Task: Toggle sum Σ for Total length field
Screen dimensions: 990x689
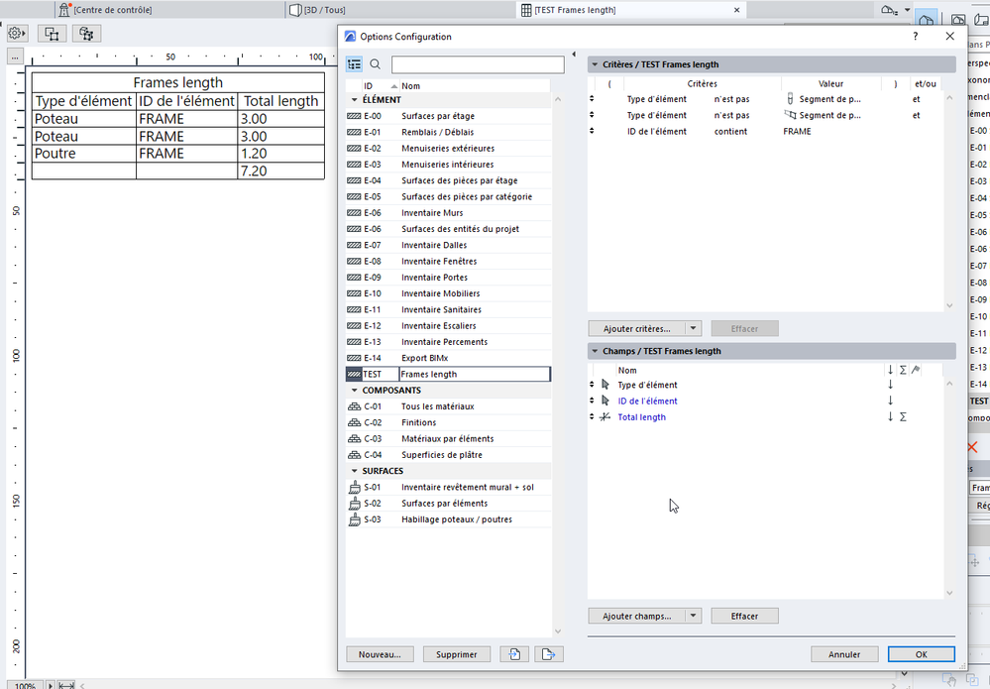Action: pos(903,416)
